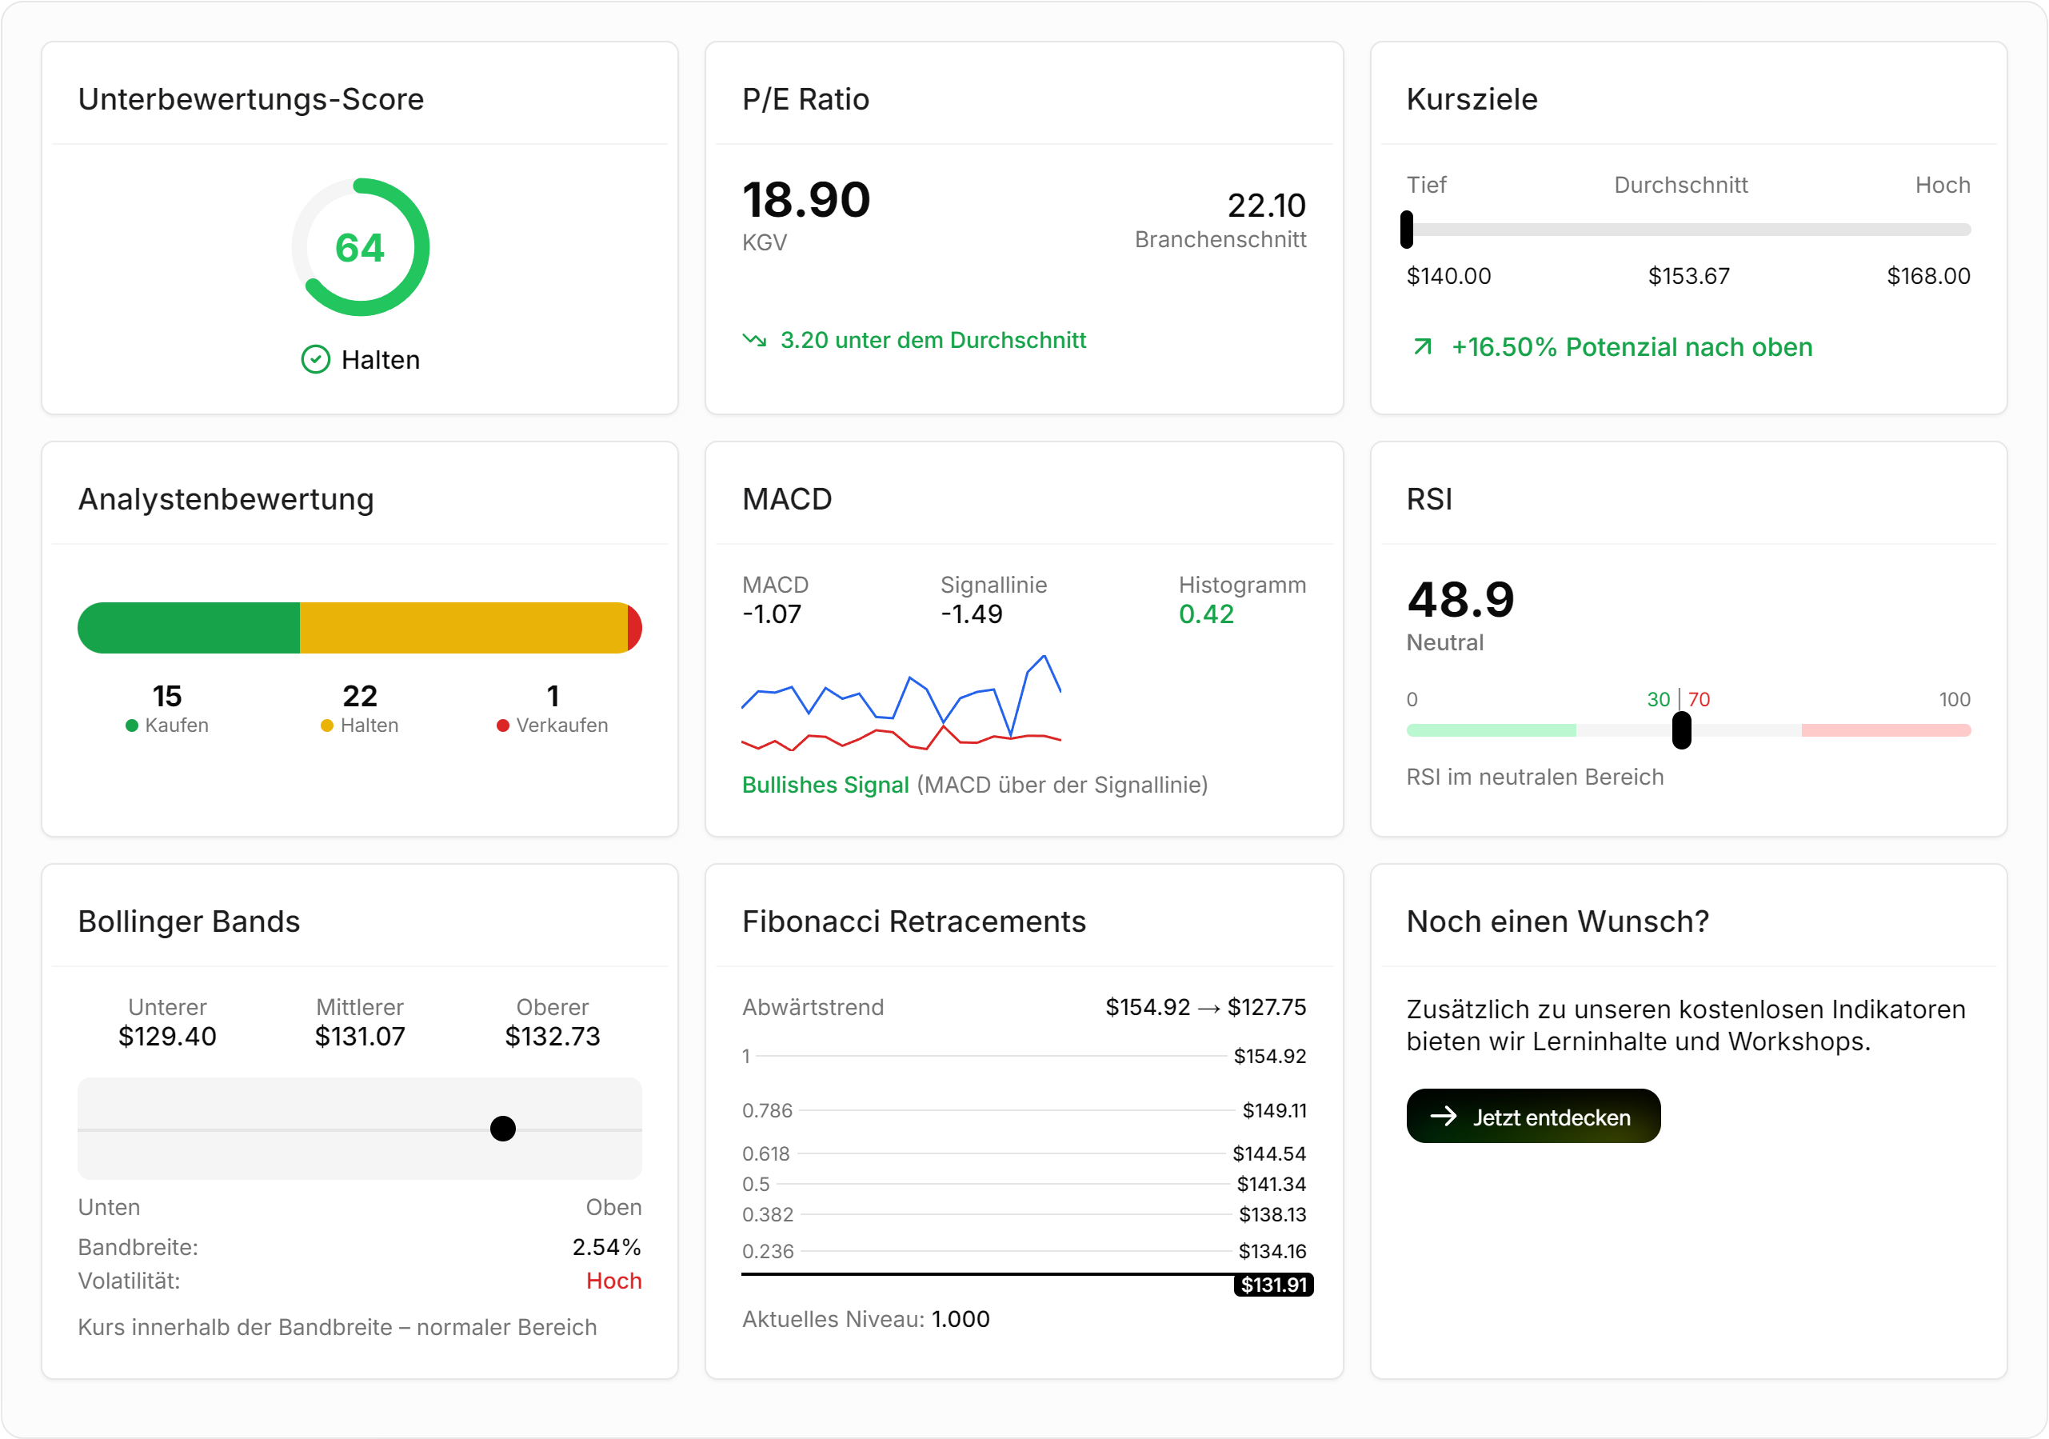Click the red Verkaufen legend dot
This screenshot has height=1439, width=2049.
tap(502, 725)
